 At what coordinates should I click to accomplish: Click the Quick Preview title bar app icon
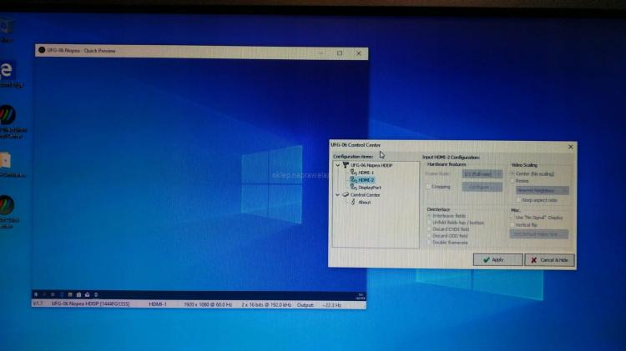click(42, 50)
